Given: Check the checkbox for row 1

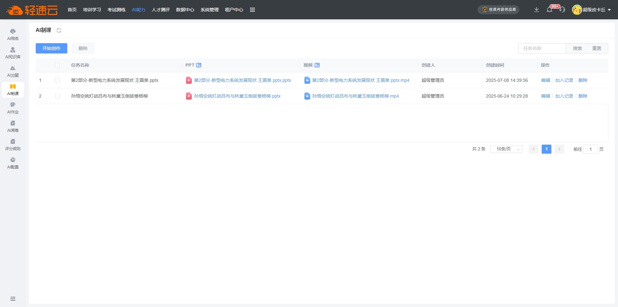Looking at the screenshot, I should [57, 80].
